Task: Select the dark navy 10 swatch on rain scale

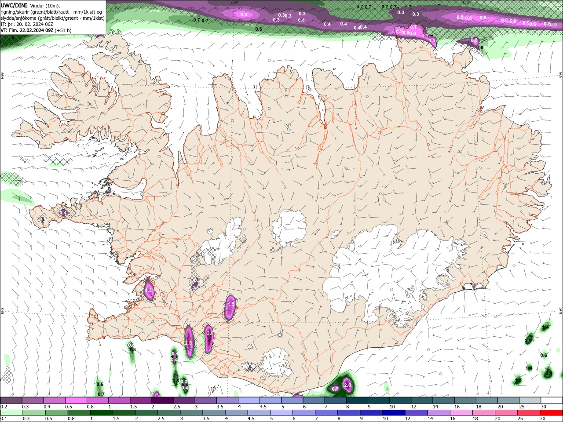Action: point(394,413)
